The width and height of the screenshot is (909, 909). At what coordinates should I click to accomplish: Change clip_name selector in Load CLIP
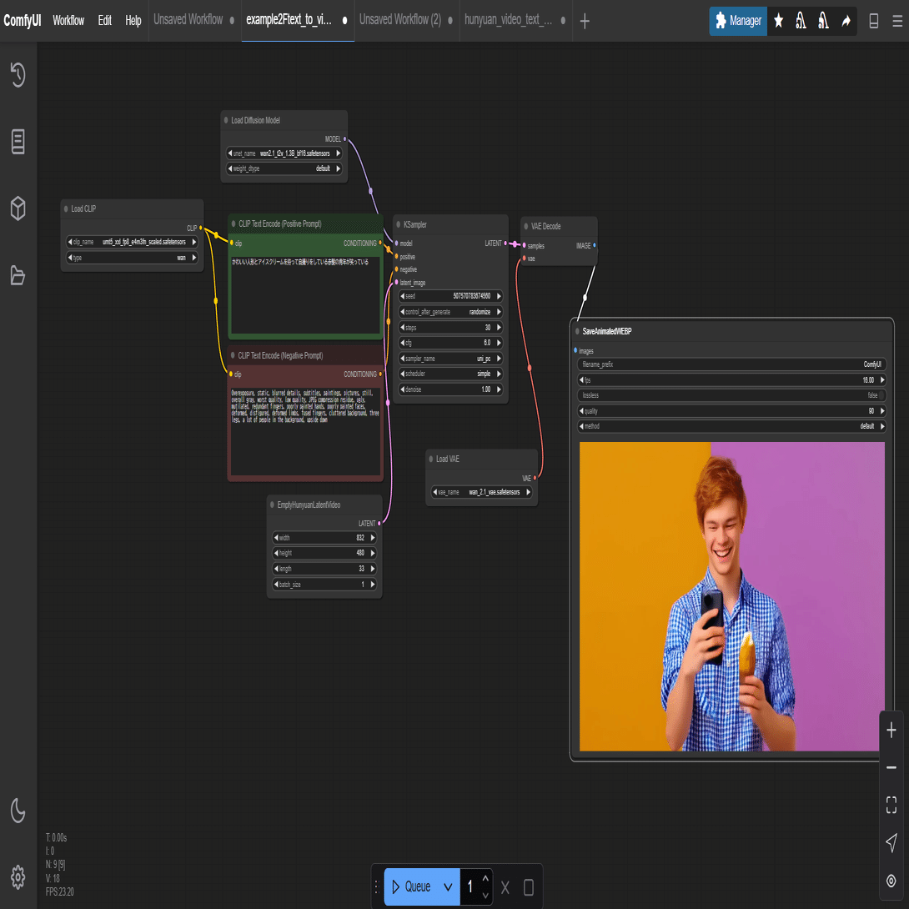(132, 242)
